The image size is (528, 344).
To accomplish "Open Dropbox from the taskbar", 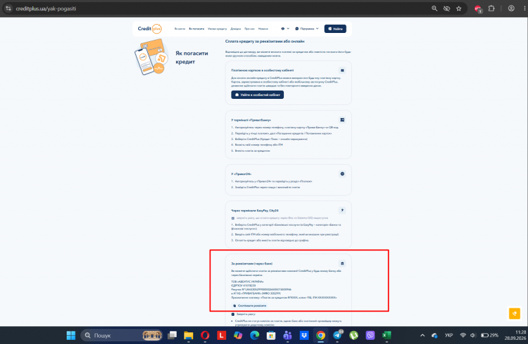I will pyautogui.click(x=304, y=335).
